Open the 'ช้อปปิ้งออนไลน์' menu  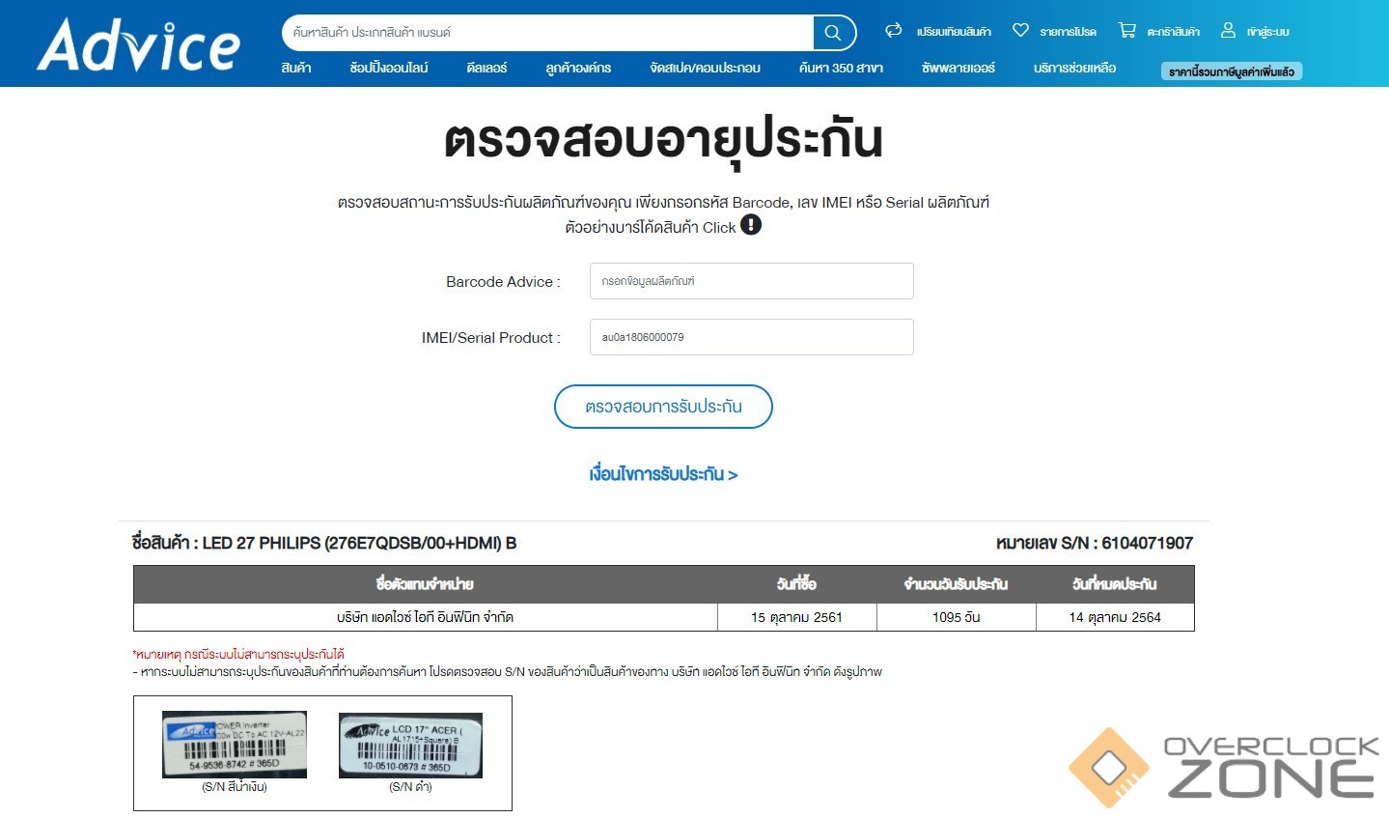(x=389, y=68)
